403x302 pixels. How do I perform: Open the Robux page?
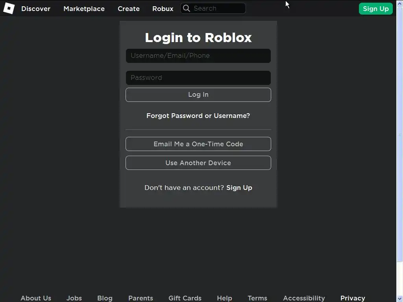click(x=163, y=9)
